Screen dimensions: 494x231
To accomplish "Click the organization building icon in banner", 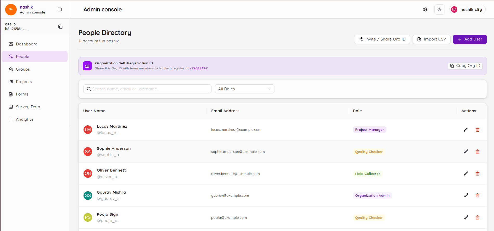I will (x=87, y=66).
